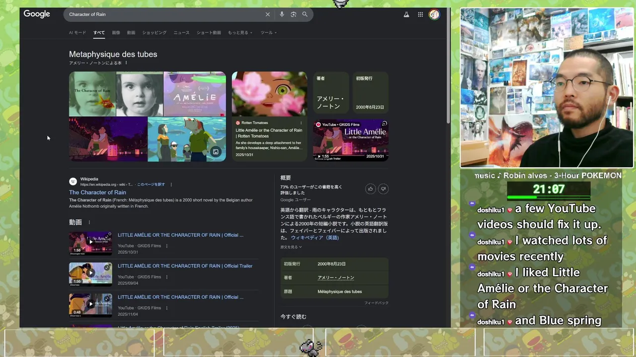
Task: Open options for the Rotten Tomatoes card
Action: 301,123
